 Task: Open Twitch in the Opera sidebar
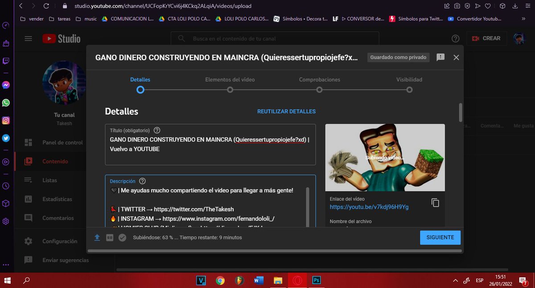click(6, 61)
